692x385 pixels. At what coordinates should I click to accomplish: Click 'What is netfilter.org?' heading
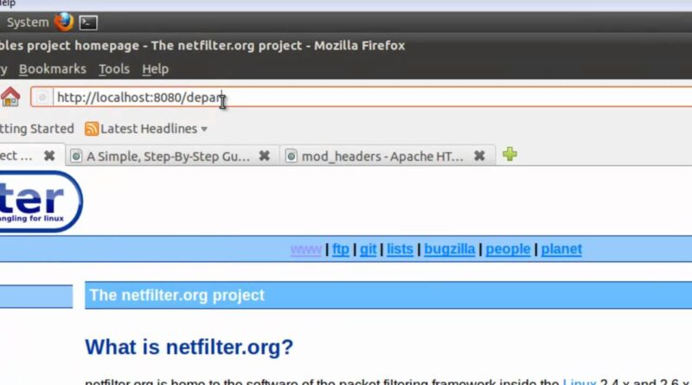pyautogui.click(x=189, y=347)
